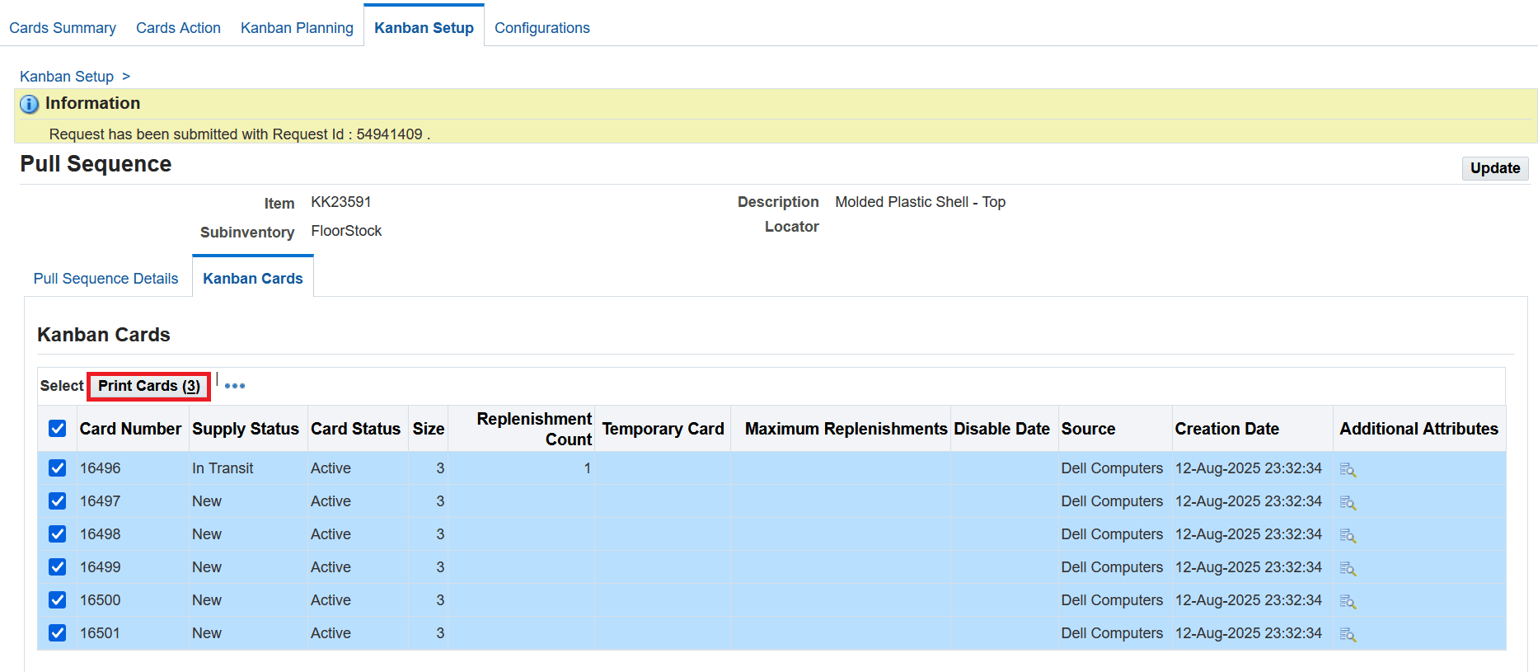This screenshot has width=1538, height=672.
Task: Open the Cards Summary tab
Action: click(63, 28)
